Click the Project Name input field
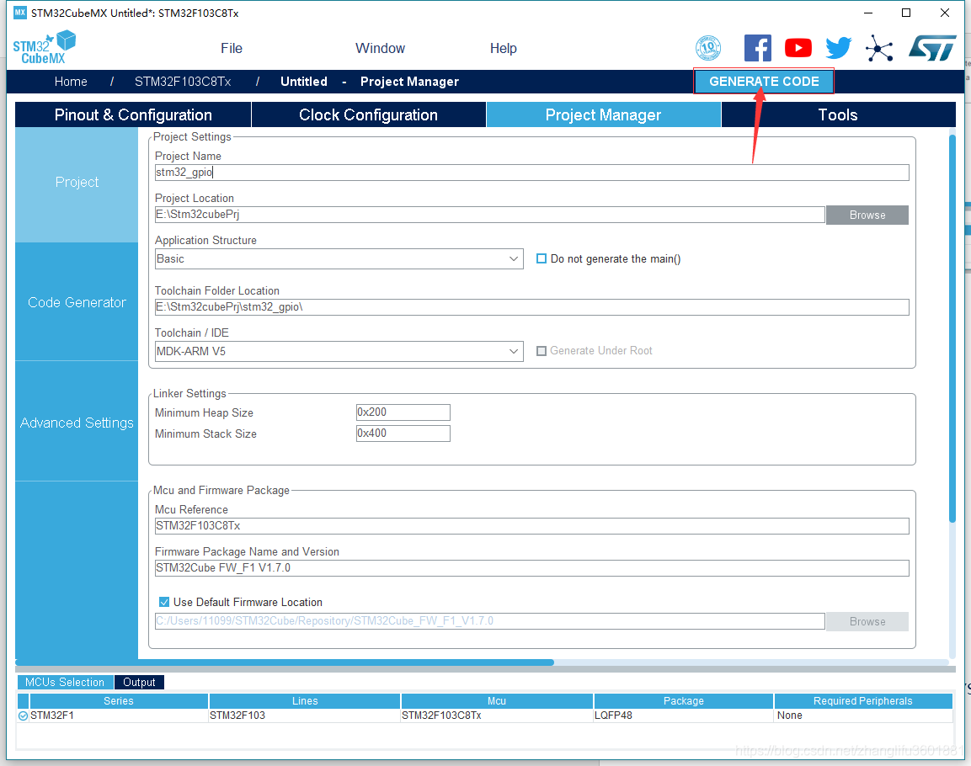 [x=532, y=173]
